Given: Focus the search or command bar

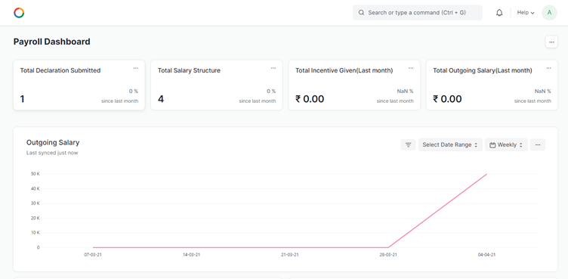Looking at the screenshot, I should tap(417, 13).
